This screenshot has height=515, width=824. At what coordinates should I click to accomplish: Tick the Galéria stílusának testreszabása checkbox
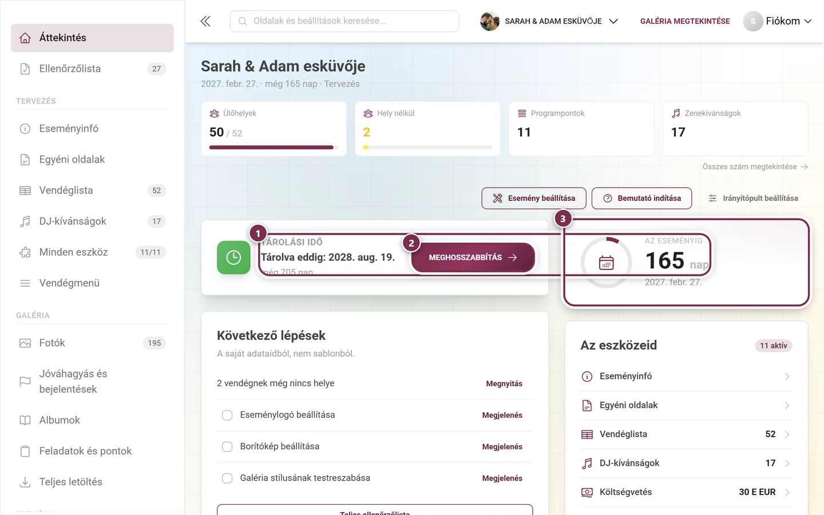pyautogui.click(x=227, y=478)
